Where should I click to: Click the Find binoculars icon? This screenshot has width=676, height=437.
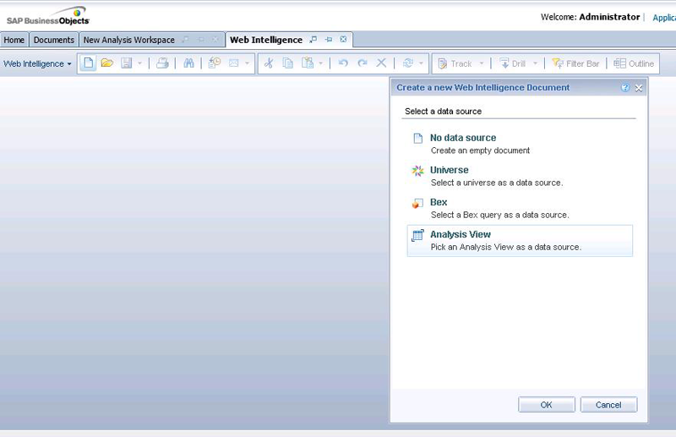(188, 63)
